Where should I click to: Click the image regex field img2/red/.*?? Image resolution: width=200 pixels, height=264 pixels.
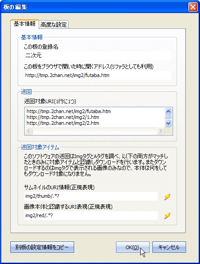[x=91, y=215]
